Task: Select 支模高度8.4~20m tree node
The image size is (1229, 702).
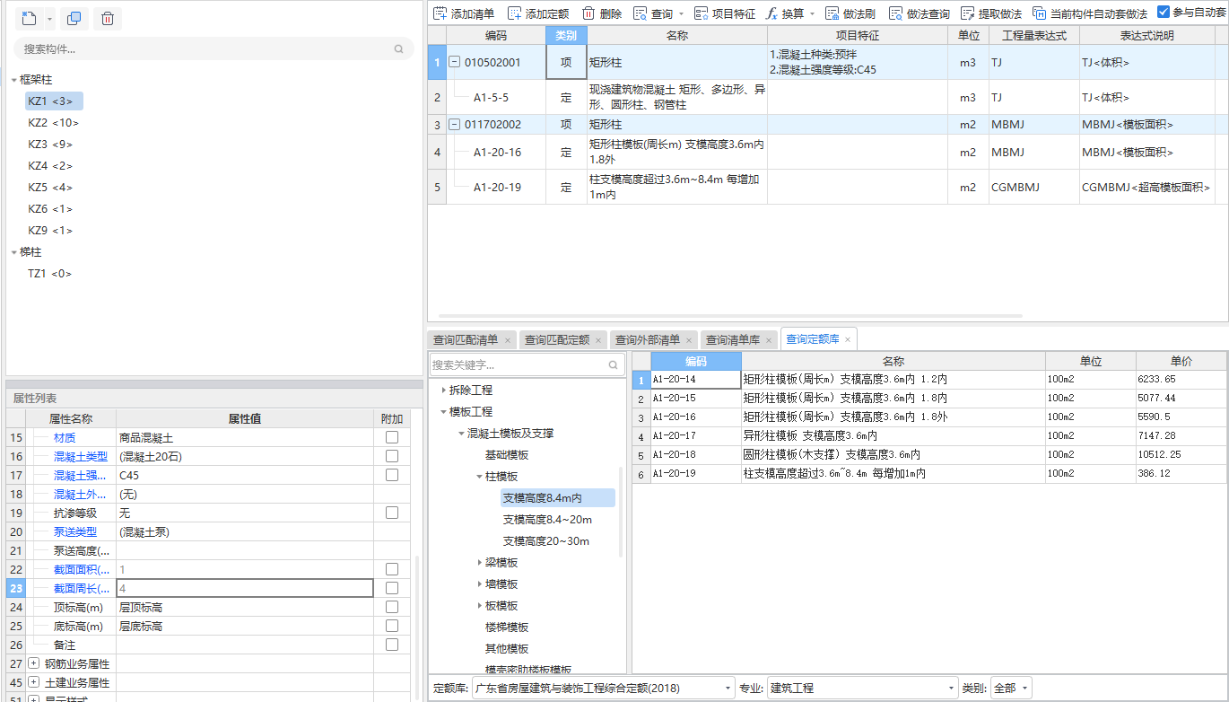Action: 547,520
